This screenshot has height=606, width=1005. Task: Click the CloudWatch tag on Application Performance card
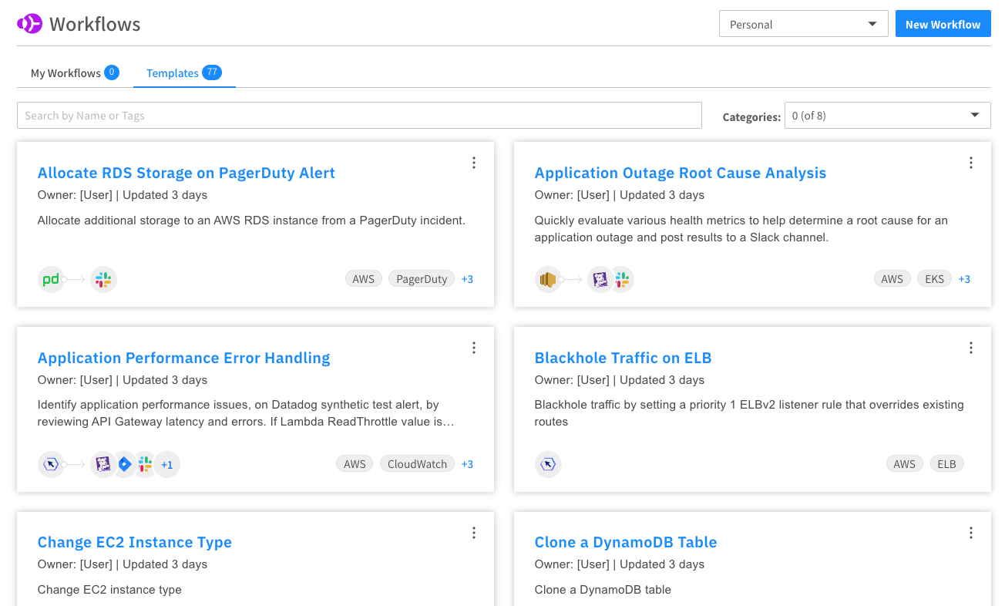(x=417, y=464)
